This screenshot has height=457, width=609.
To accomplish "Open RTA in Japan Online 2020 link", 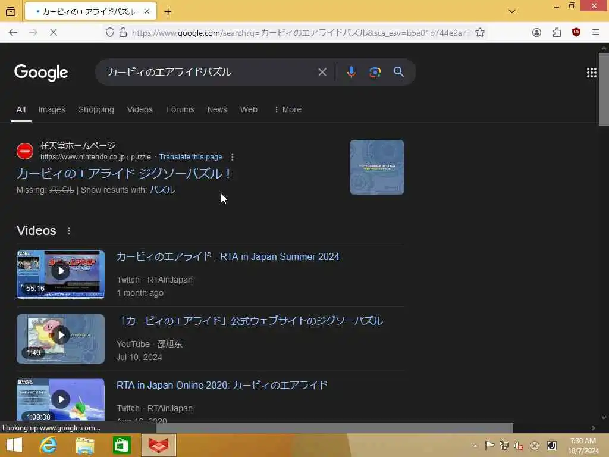I will pos(222,385).
